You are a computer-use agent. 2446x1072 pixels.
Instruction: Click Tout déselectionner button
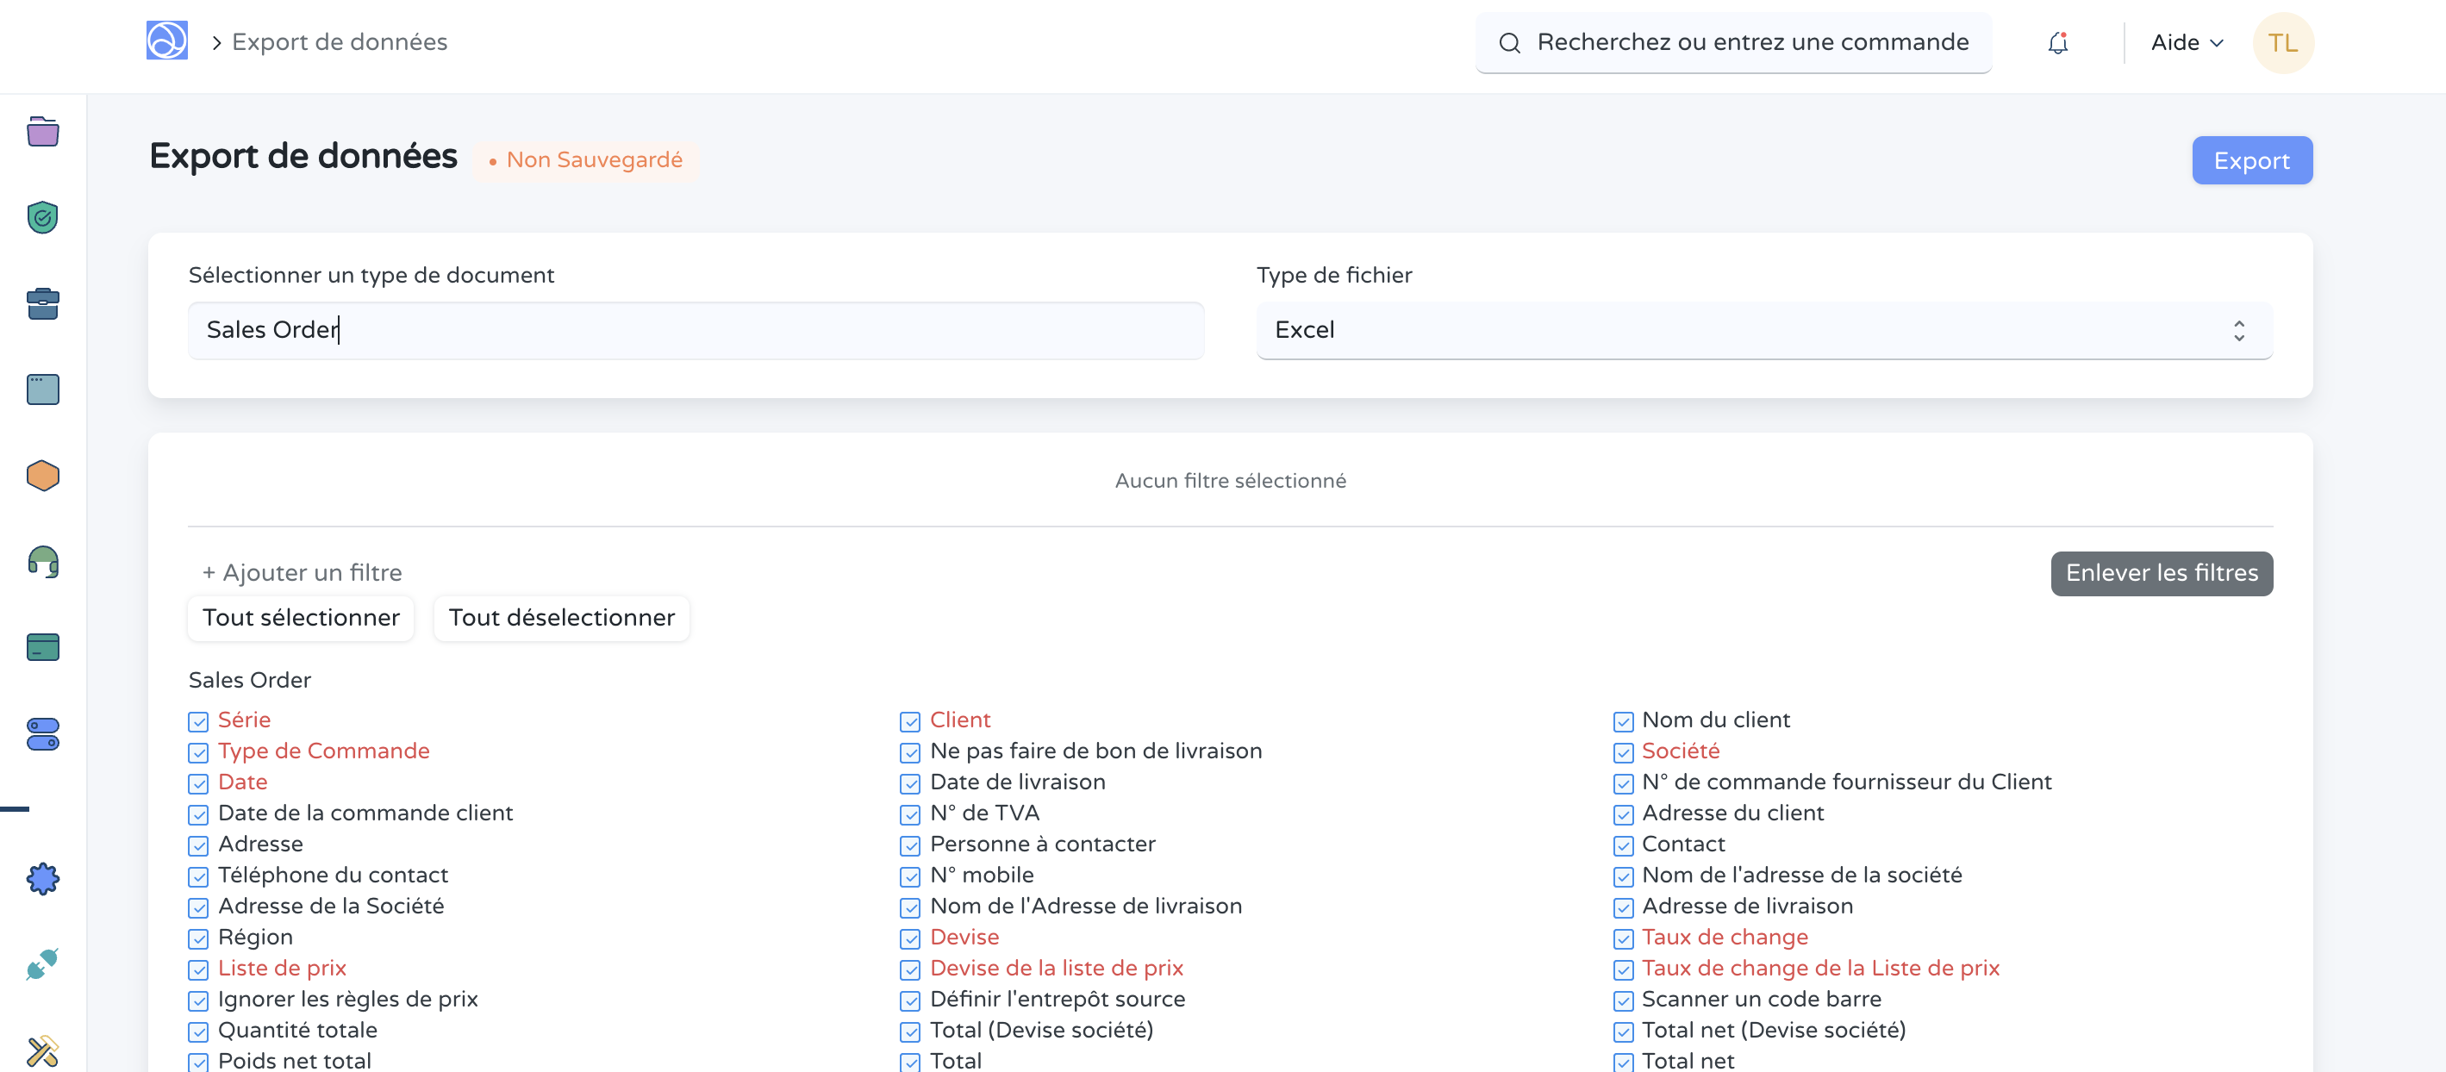[561, 618]
